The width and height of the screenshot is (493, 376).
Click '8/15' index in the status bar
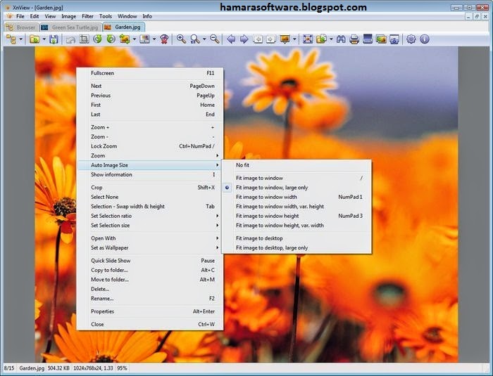click(9, 368)
